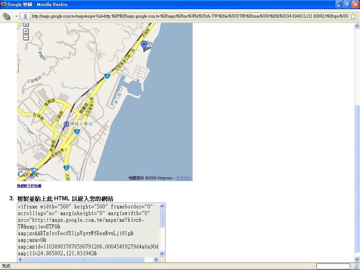Click inside the iframe HTML code box
The image size is (360, 270).
(x=88, y=230)
